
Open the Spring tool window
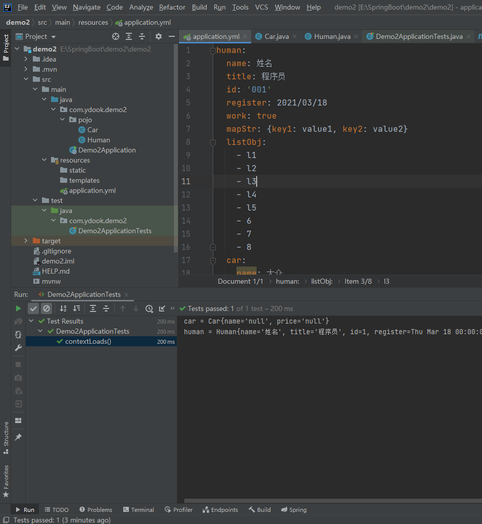(x=294, y=509)
